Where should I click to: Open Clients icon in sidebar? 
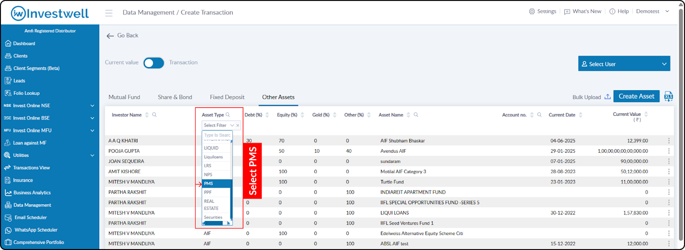[8, 56]
